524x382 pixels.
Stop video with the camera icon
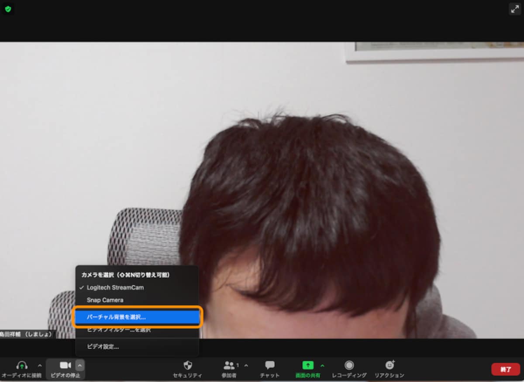tap(65, 365)
